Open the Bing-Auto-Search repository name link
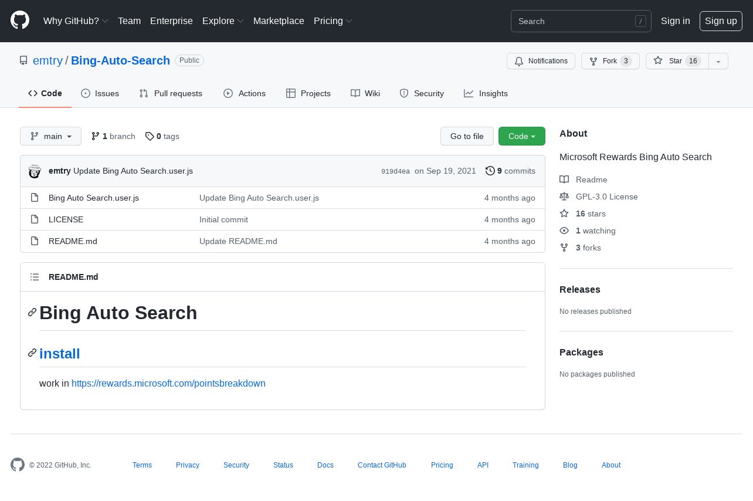 [120, 60]
